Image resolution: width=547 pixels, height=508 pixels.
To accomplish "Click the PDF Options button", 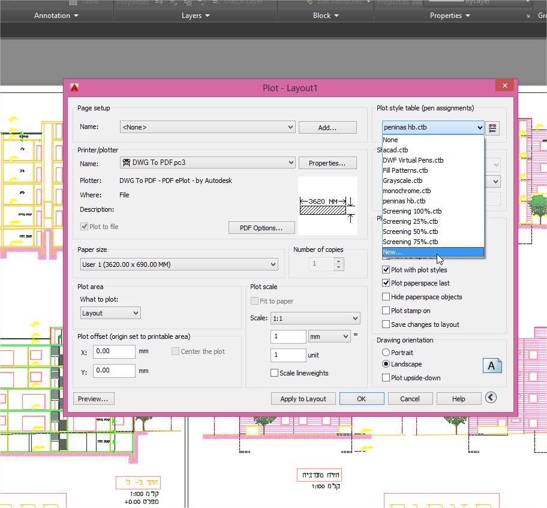I will point(262,228).
